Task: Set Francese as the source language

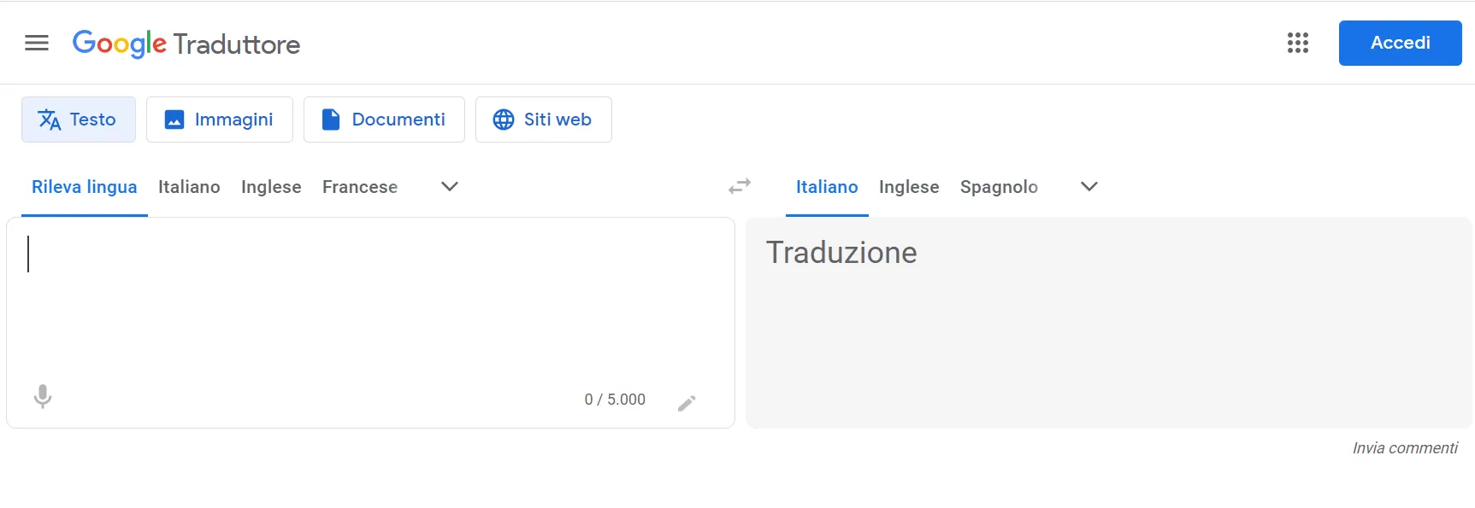Action: coord(359,186)
